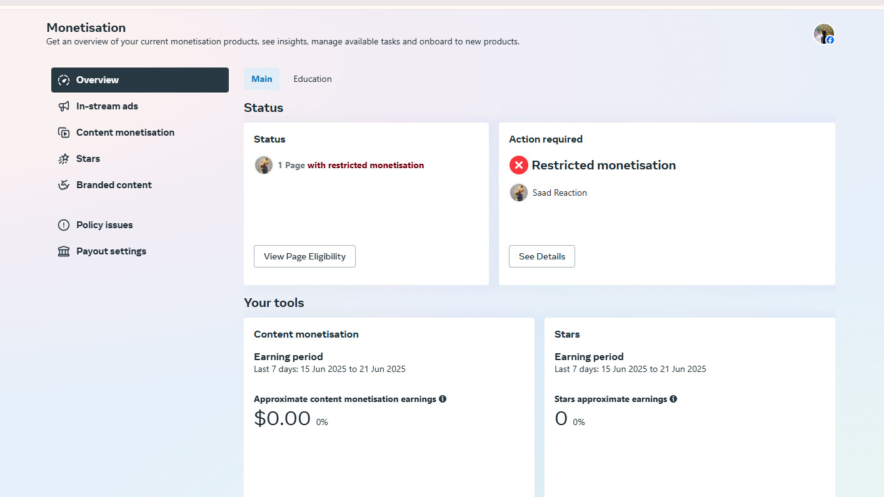This screenshot has width=884, height=497.
Task: Click the Your tools section heading
Action: 274,303
